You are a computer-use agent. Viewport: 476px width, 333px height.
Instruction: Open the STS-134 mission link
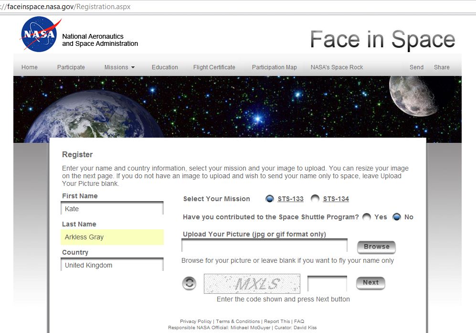click(336, 199)
